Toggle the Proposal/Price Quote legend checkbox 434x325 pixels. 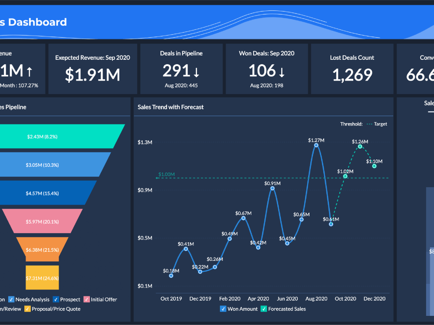(x=27, y=309)
